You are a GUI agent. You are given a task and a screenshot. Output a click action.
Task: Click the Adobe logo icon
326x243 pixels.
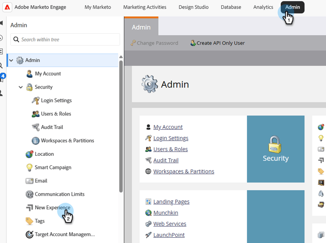point(7,7)
